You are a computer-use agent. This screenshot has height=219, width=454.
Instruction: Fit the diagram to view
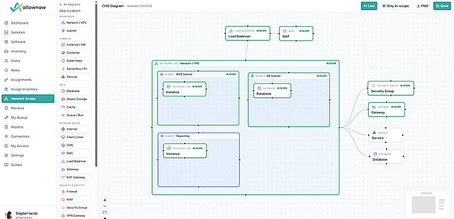(105, 212)
